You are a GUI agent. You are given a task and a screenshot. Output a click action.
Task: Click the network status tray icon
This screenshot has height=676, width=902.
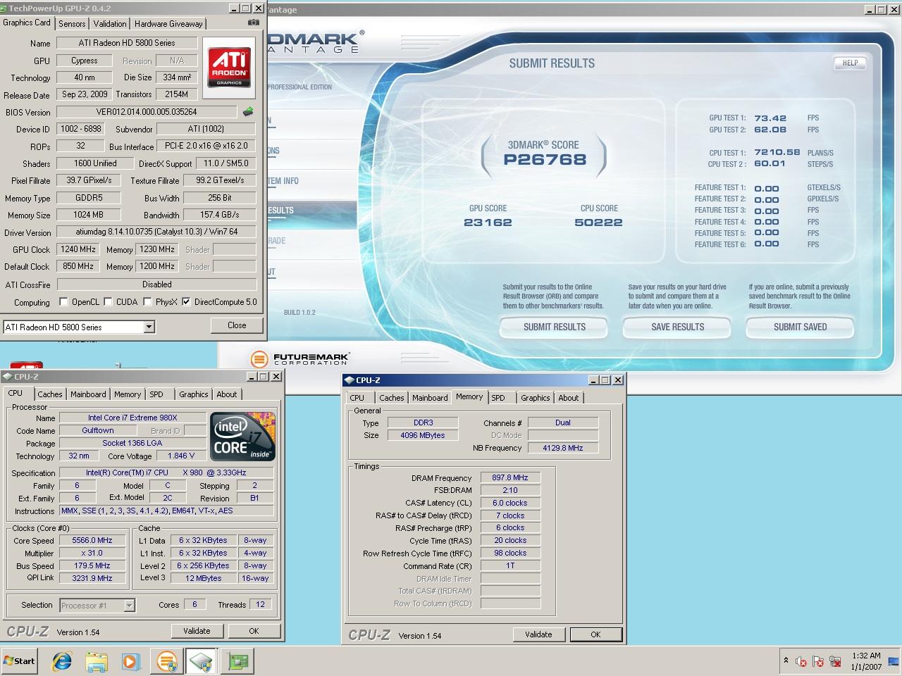click(835, 661)
